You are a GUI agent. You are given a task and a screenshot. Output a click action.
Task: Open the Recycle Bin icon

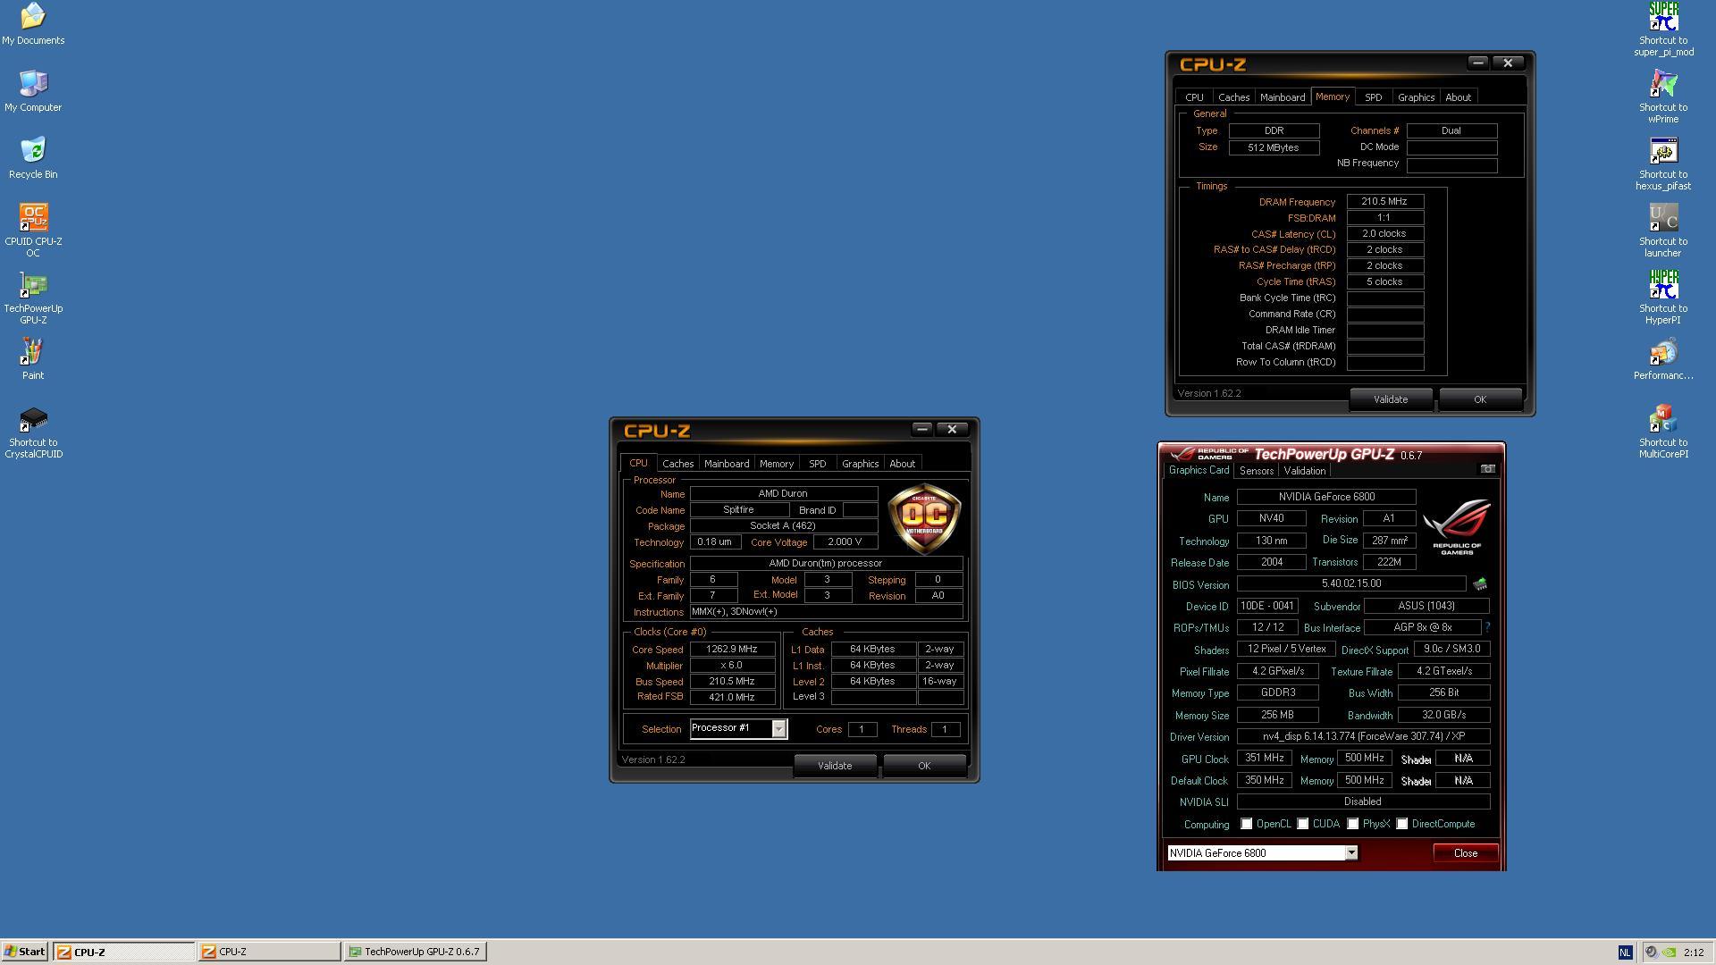pos(33,158)
